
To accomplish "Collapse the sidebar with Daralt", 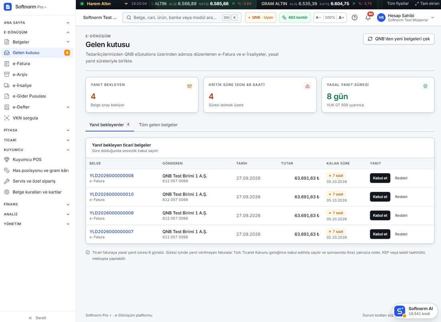I will point(37,318).
